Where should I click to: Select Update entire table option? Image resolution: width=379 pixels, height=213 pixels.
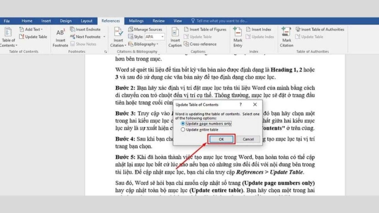tap(183, 129)
